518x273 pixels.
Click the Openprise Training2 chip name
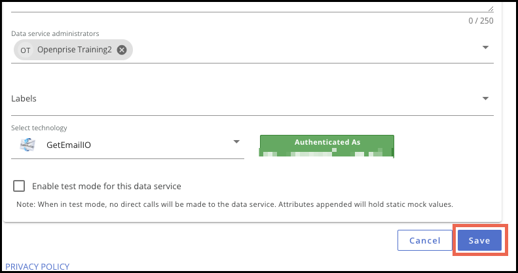[x=75, y=50]
